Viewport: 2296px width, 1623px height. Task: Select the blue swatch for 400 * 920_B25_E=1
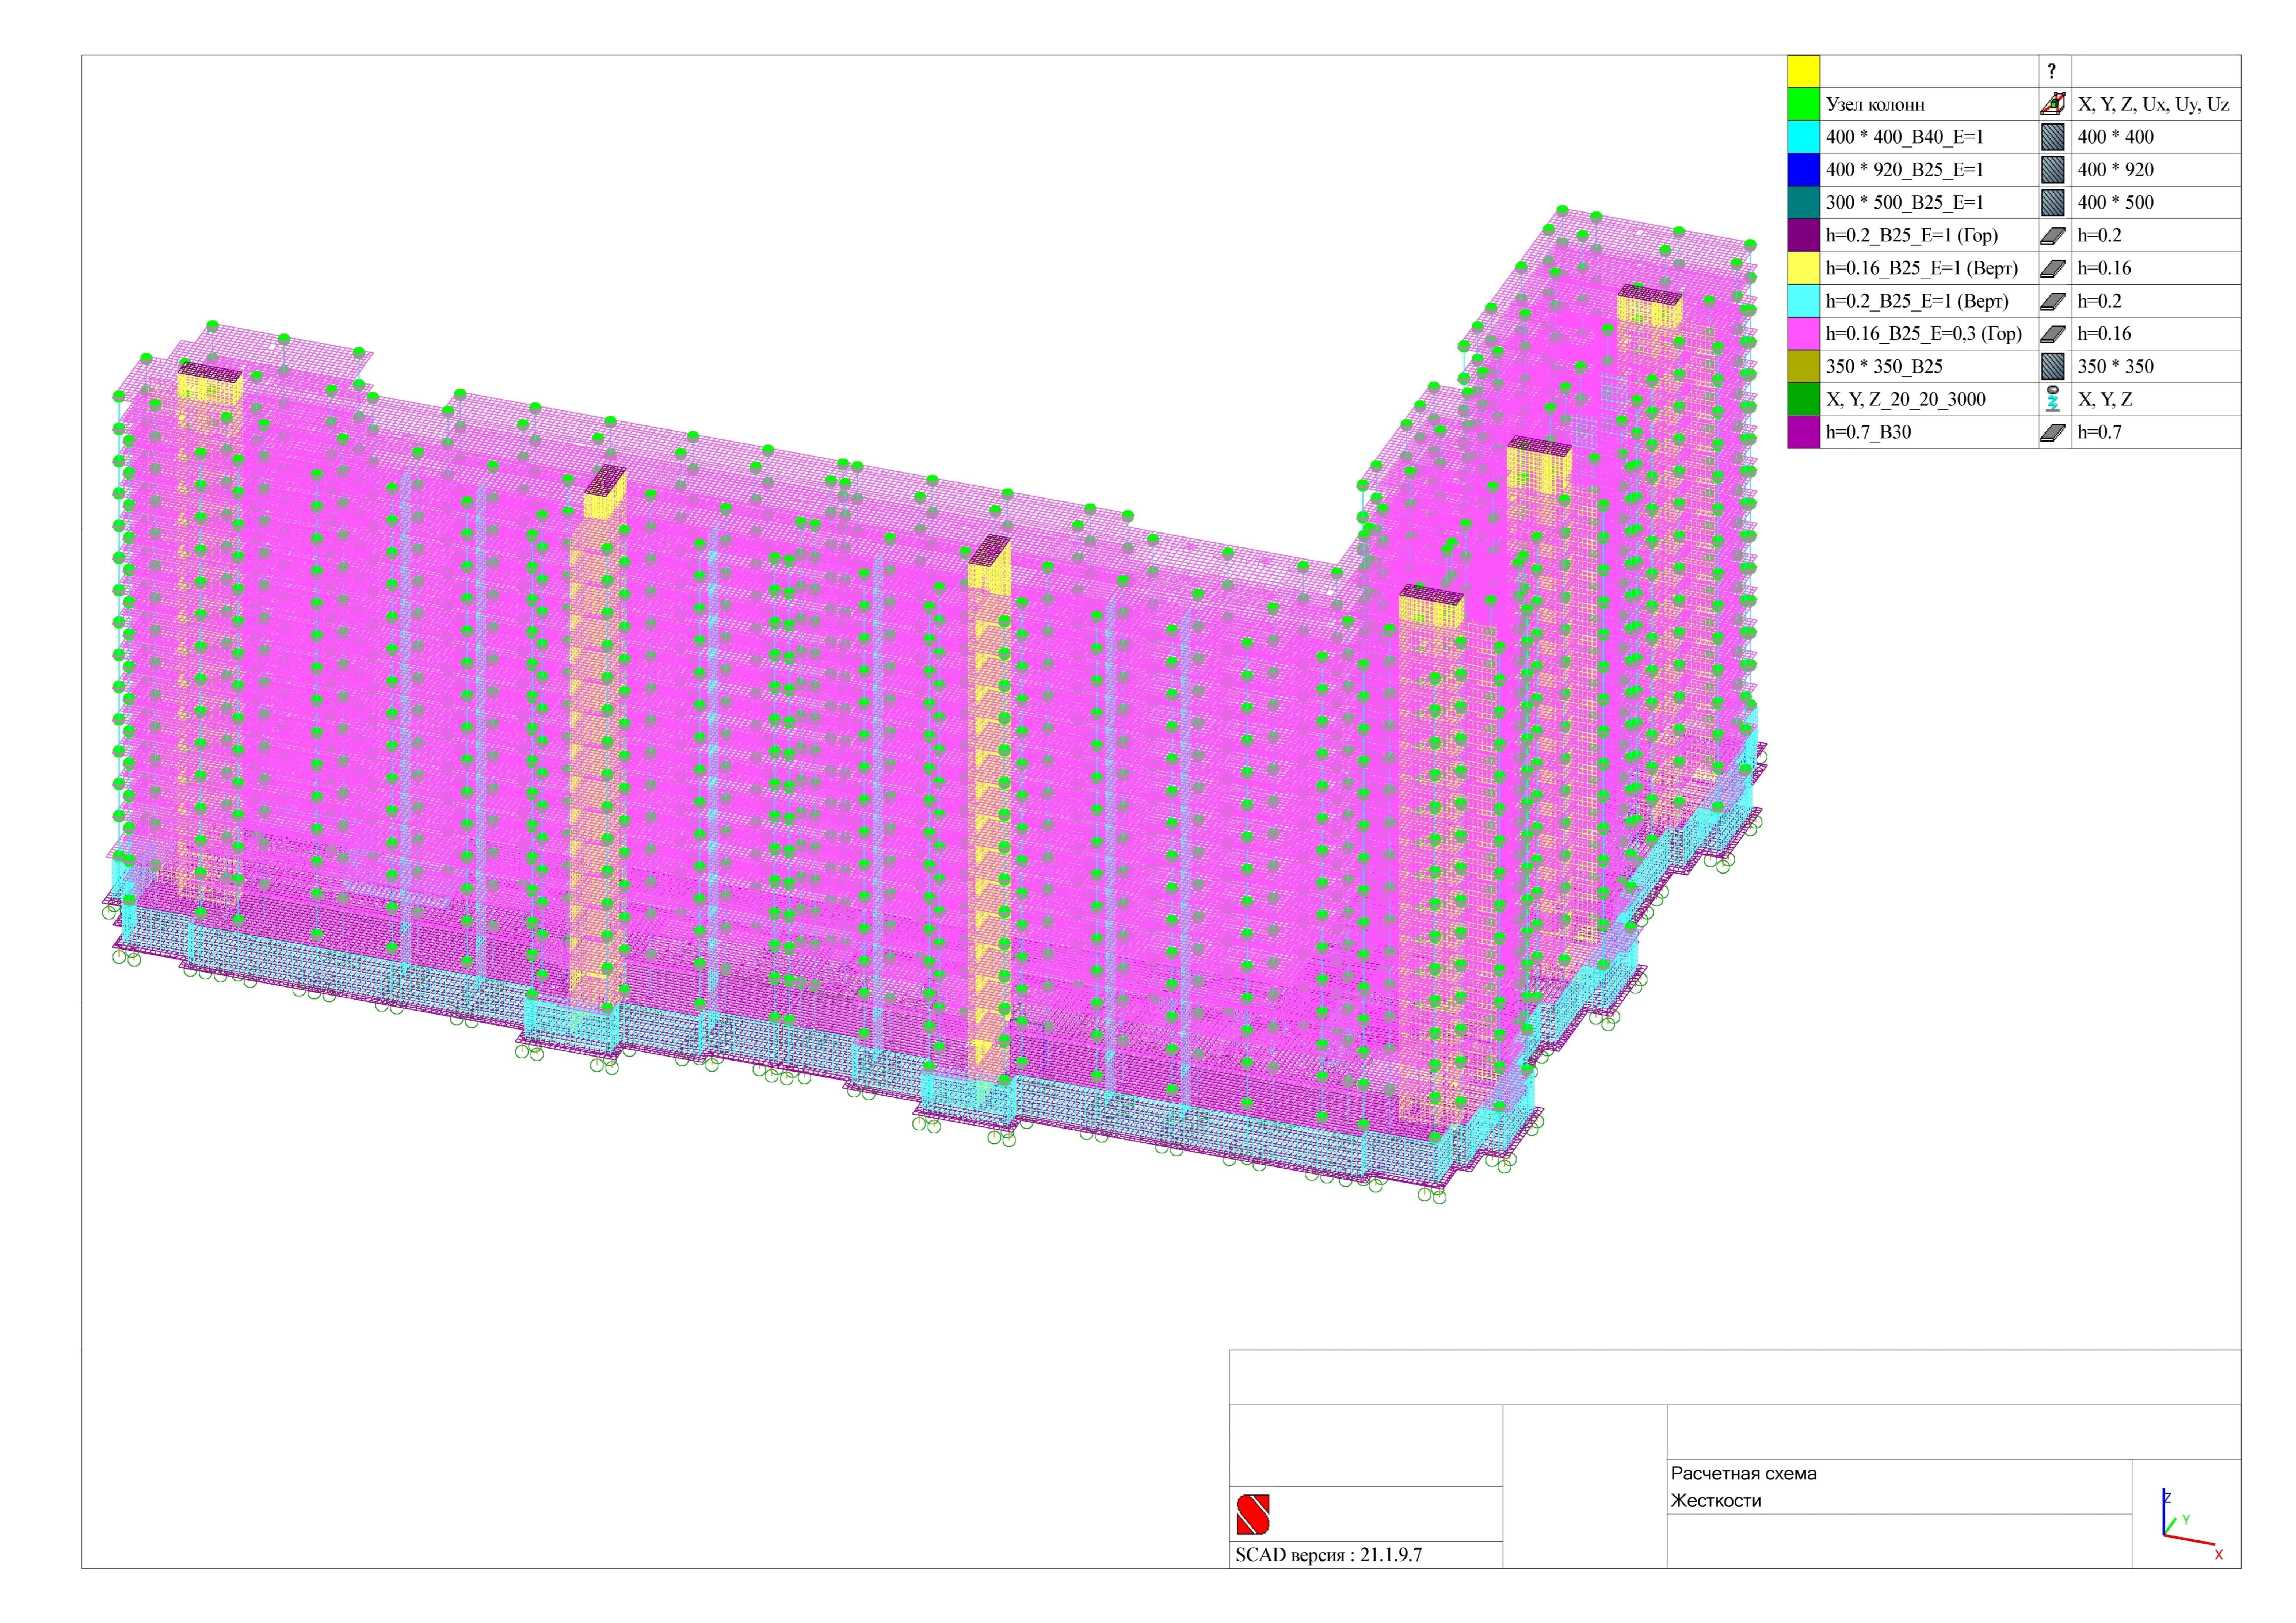pyautogui.click(x=1804, y=170)
